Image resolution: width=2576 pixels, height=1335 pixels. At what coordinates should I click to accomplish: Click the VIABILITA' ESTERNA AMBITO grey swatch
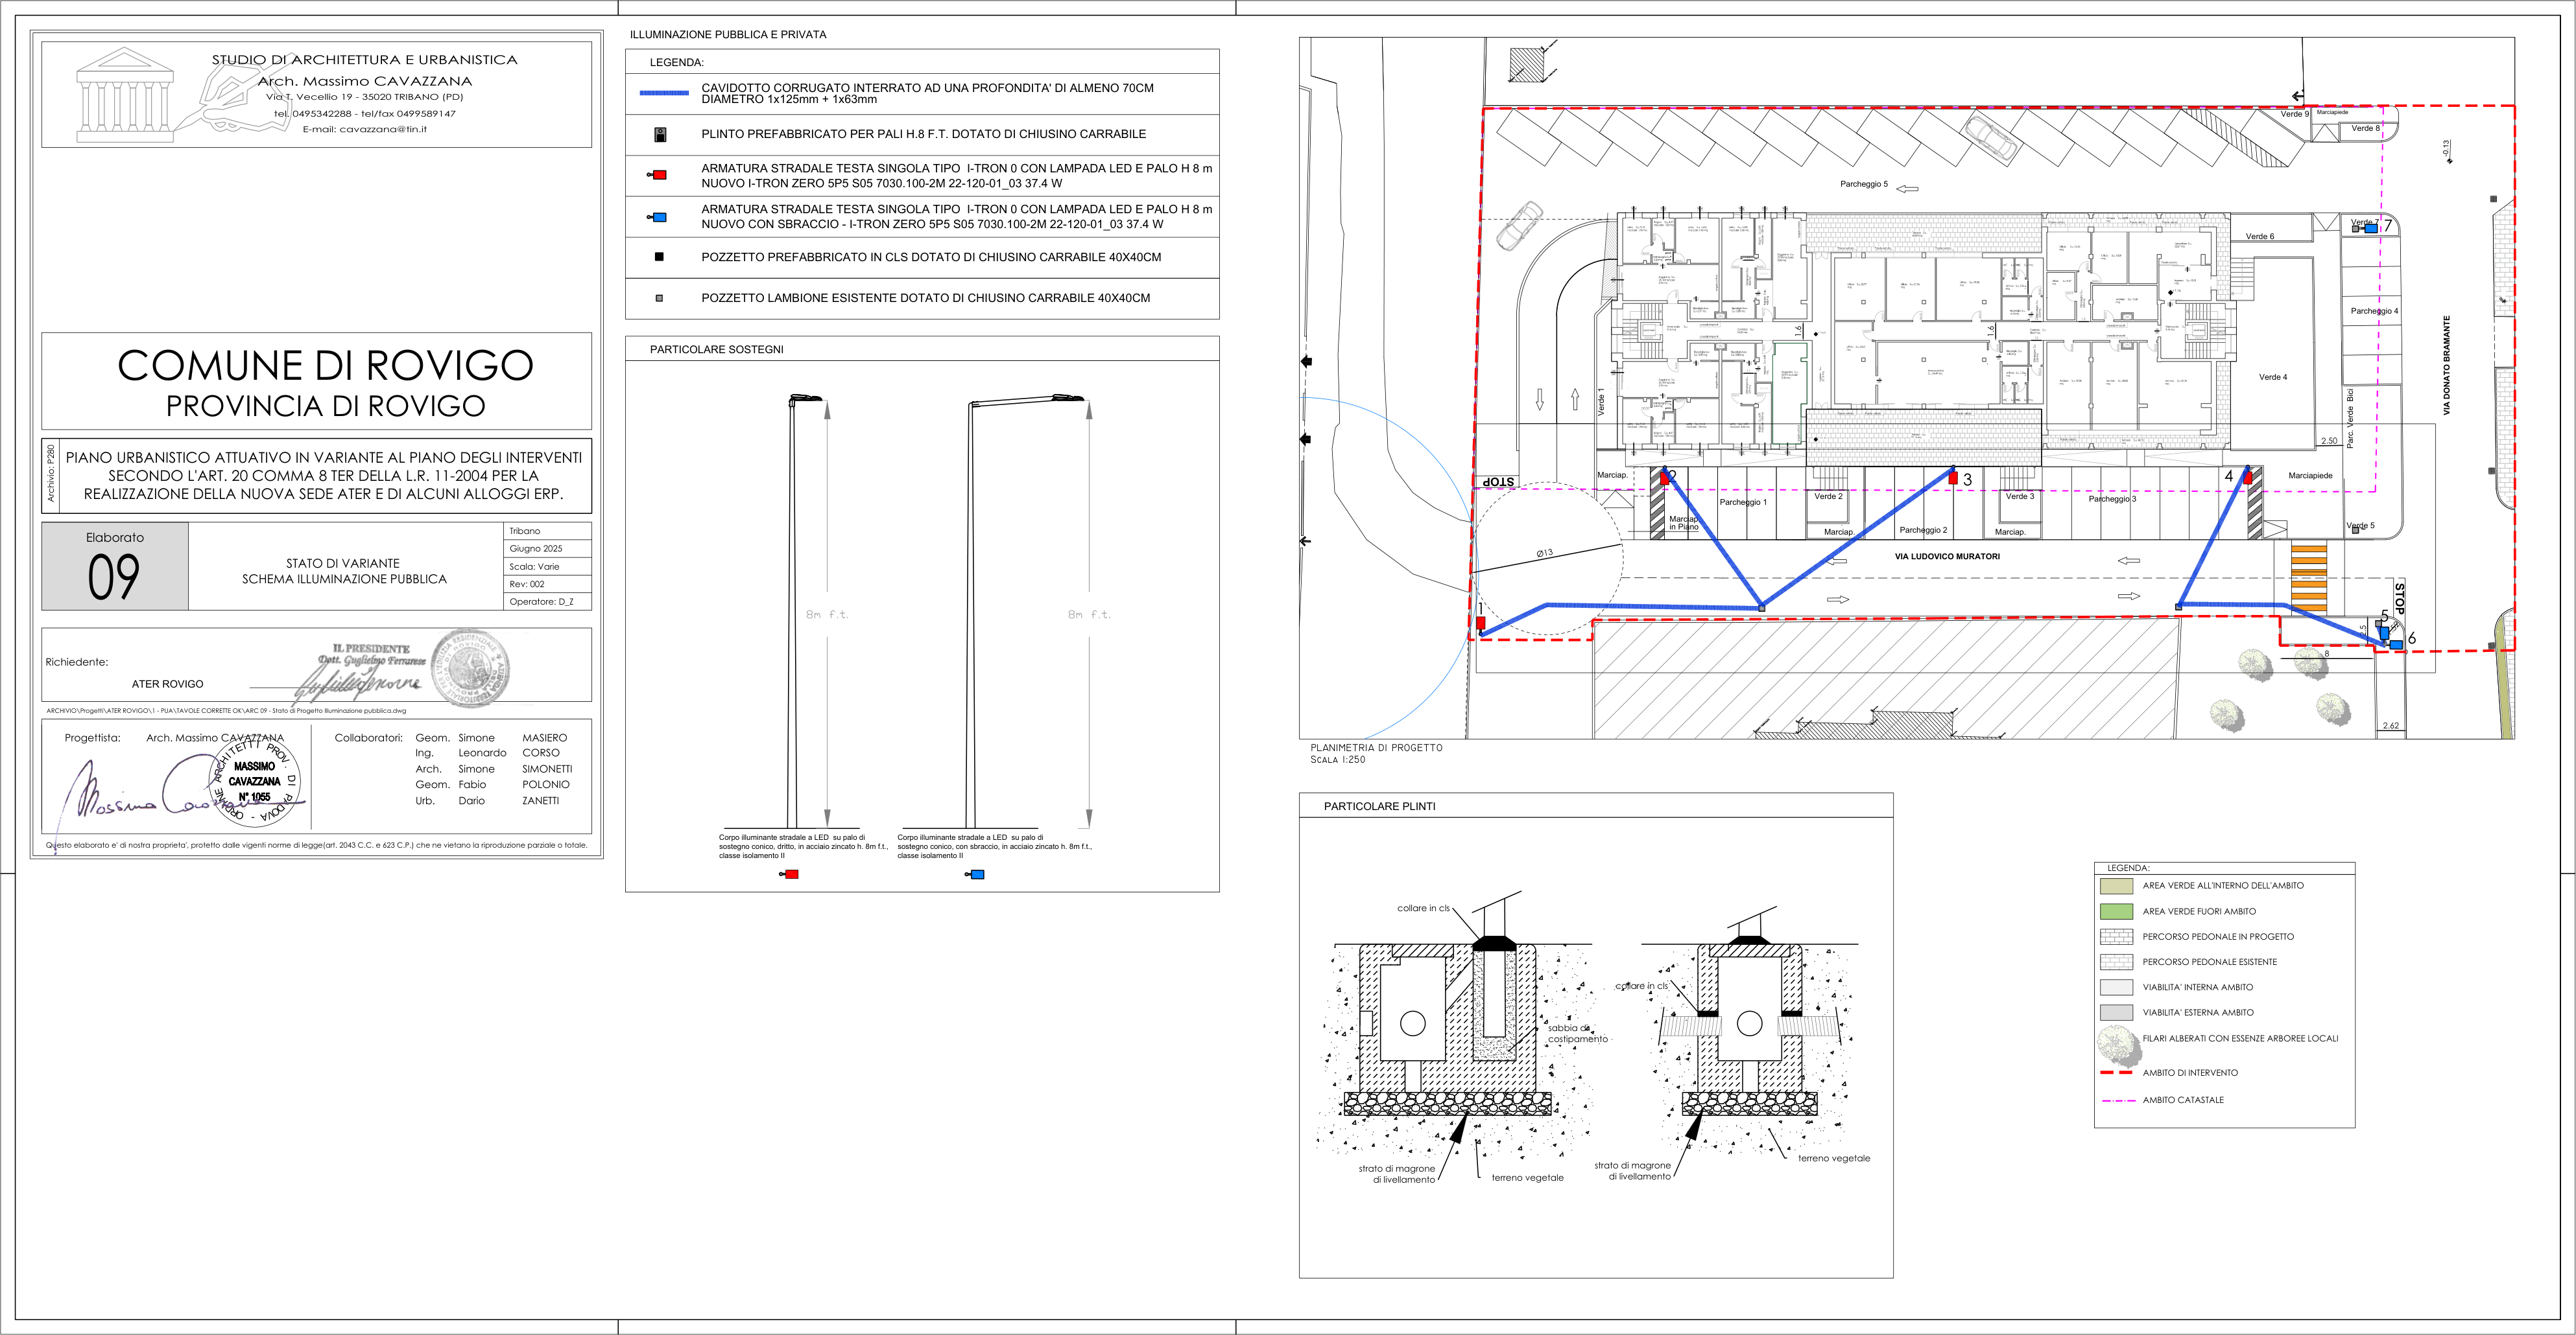pyautogui.click(x=2117, y=1012)
